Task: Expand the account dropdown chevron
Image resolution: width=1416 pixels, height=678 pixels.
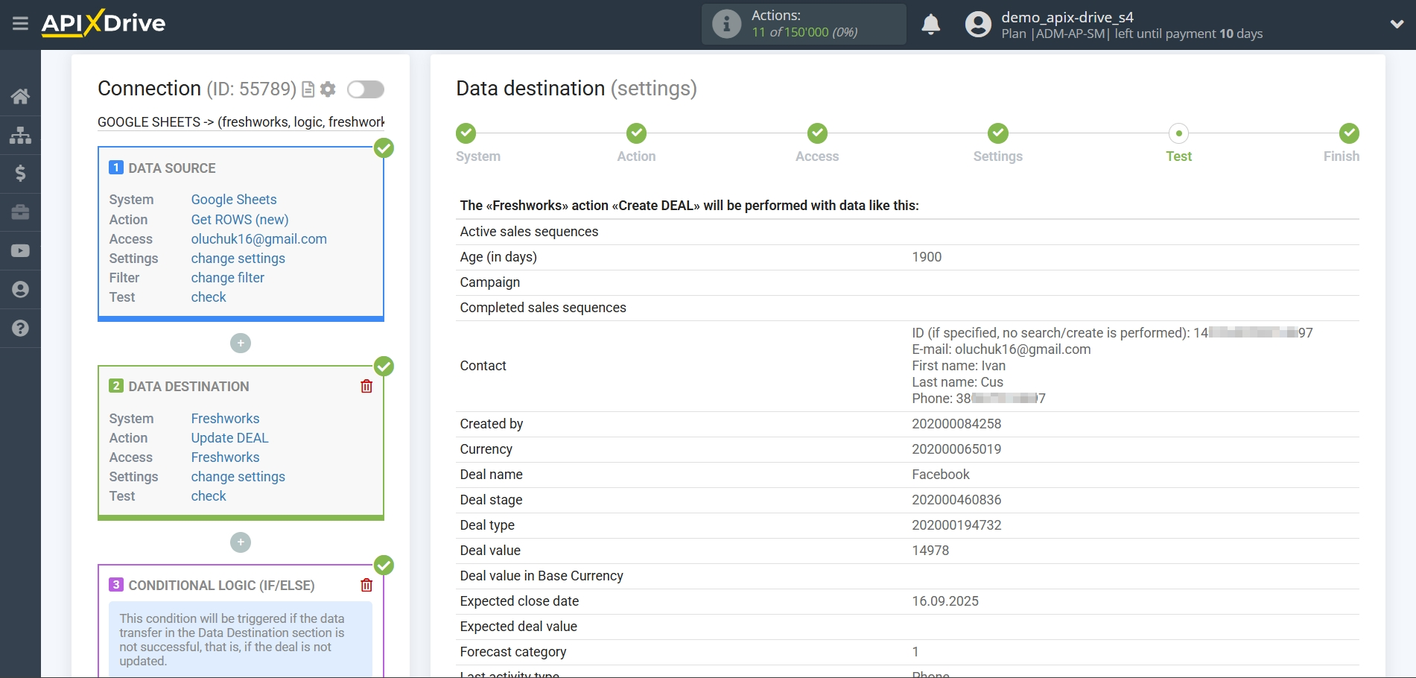Action: (x=1397, y=24)
